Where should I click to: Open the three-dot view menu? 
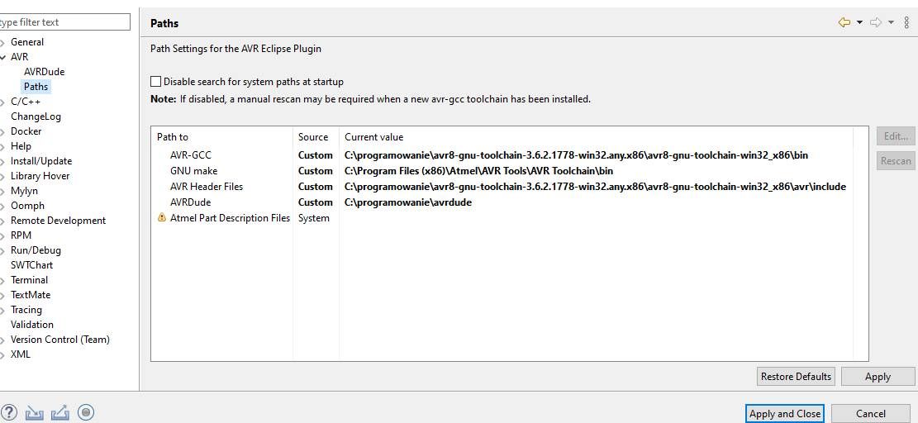tap(906, 22)
